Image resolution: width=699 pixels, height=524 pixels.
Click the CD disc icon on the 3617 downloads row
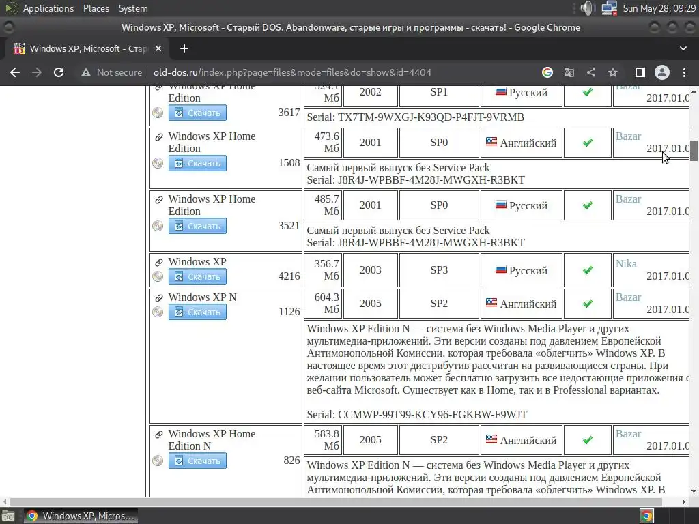[158, 113]
